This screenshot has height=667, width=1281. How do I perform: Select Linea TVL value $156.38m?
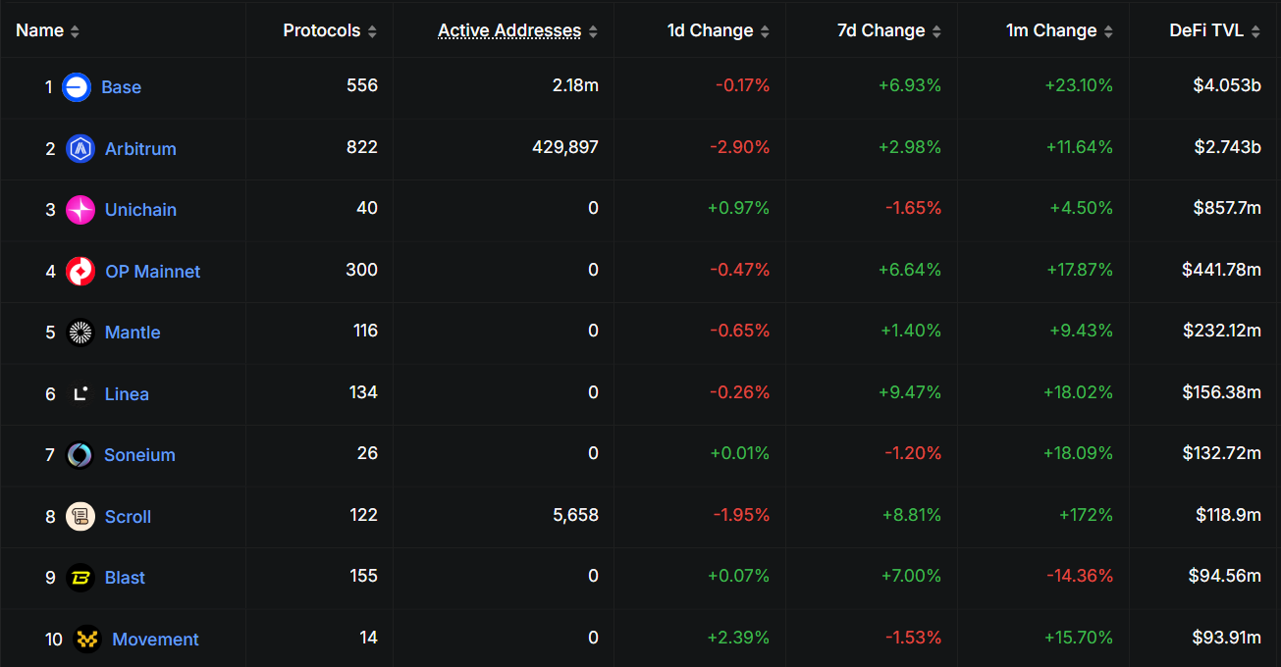(x=1222, y=392)
